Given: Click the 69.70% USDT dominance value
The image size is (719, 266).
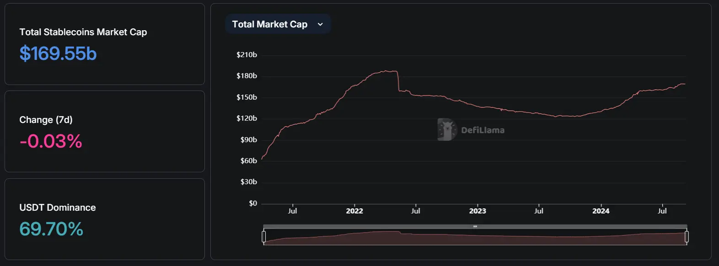Looking at the screenshot, I should pos(51,229).
